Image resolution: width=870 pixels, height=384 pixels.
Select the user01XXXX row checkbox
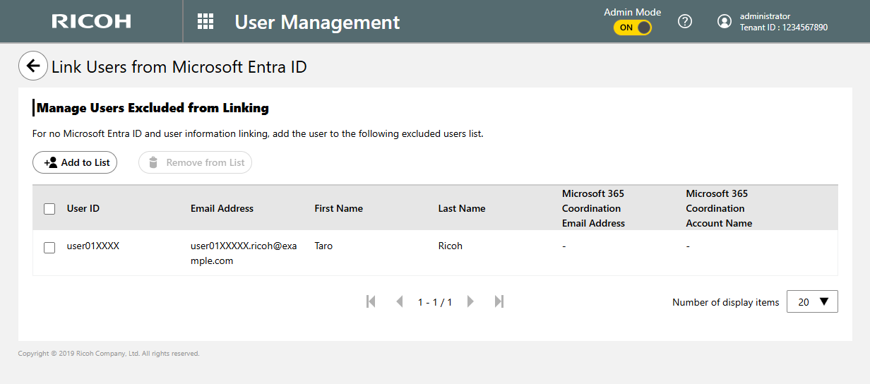(49, 248)
